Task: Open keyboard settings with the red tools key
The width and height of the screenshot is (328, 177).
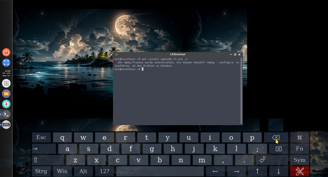Action: tap(299, 171)
